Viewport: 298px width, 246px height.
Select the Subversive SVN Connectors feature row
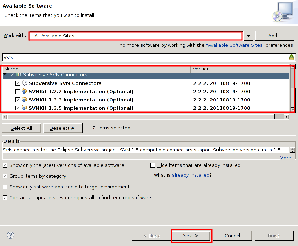pos(145,83)
